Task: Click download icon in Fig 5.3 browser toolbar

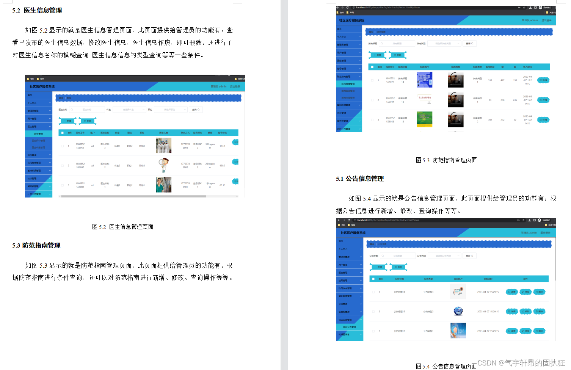Action: pyautogui.click(x=530, y=7)
